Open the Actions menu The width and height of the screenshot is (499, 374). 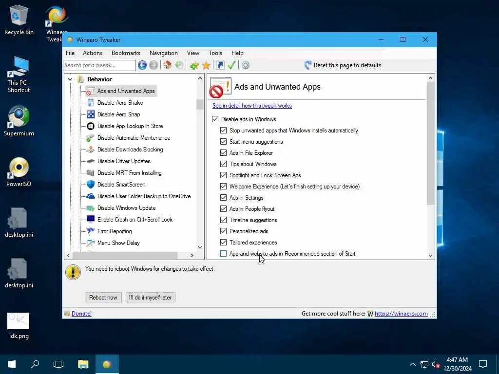pos(93,53)
